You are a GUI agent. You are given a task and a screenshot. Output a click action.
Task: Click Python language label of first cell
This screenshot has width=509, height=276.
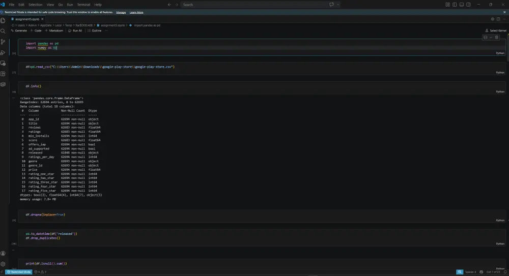click(500, 53)
